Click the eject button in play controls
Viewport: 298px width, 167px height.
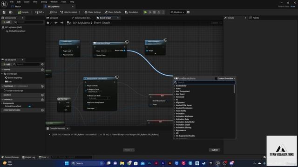(x=159, y=12)
